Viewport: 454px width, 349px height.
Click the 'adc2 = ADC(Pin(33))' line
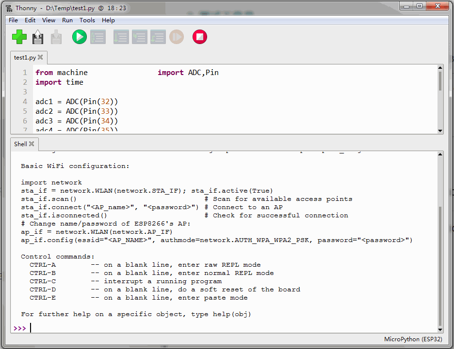coord(77,111)
